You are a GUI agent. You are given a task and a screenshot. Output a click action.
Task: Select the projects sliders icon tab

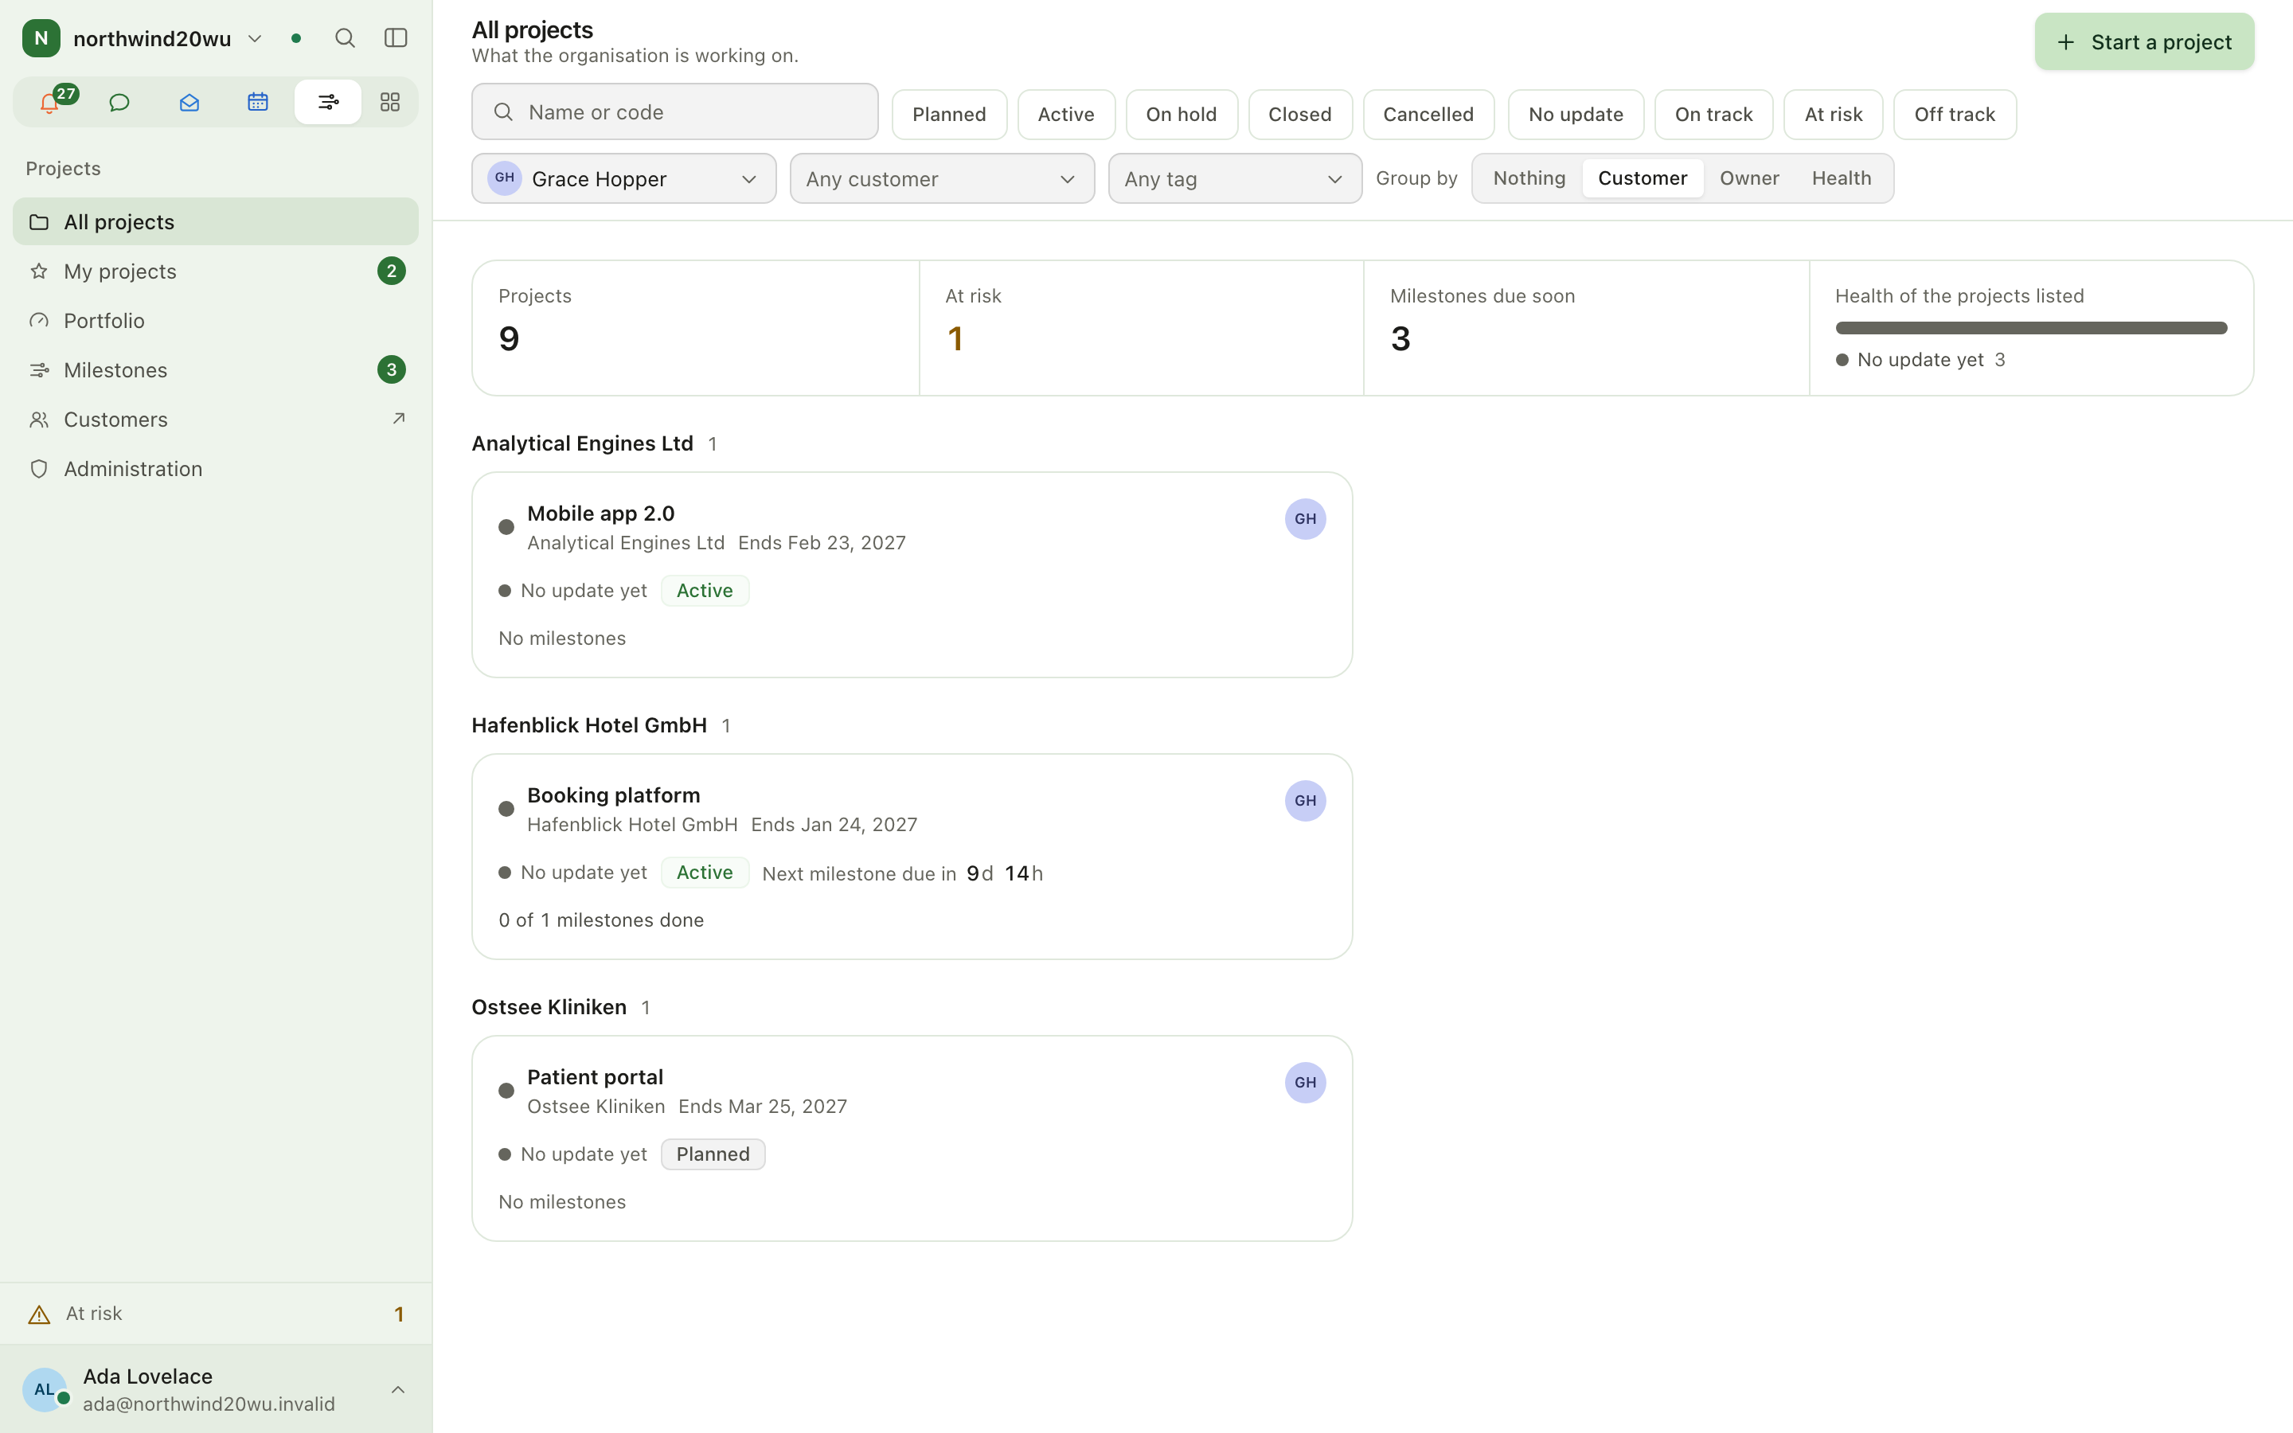[x=328, y=103]
